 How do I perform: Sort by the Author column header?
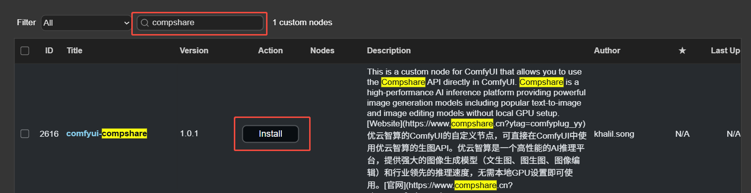(x=607, y=51)
